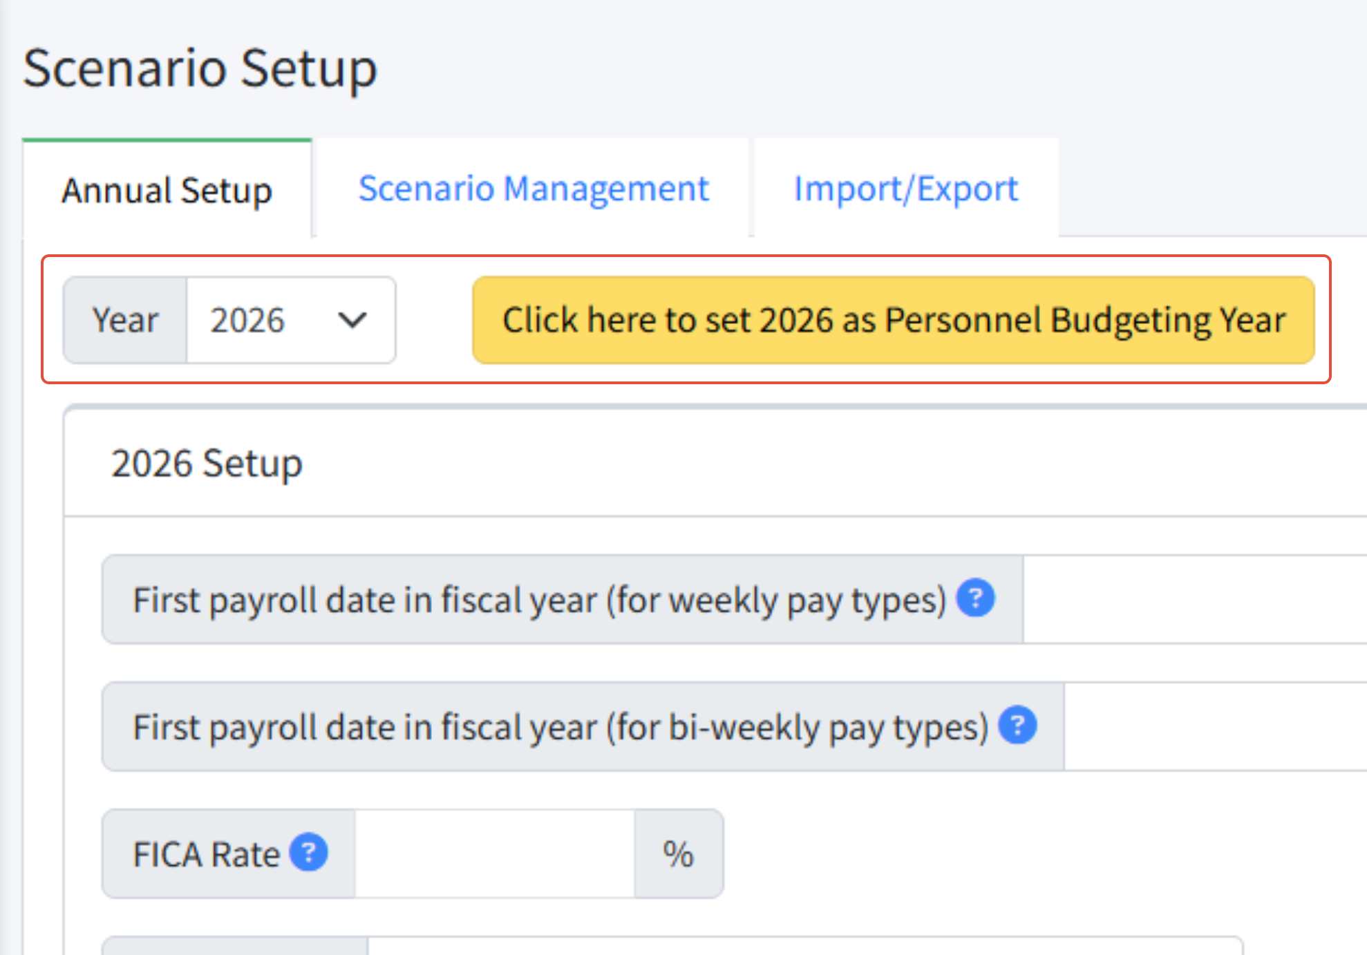The width and height of the screenshot is (1367, 955).
Task: Switch to the Scenario Management tab
Action: 534,188
